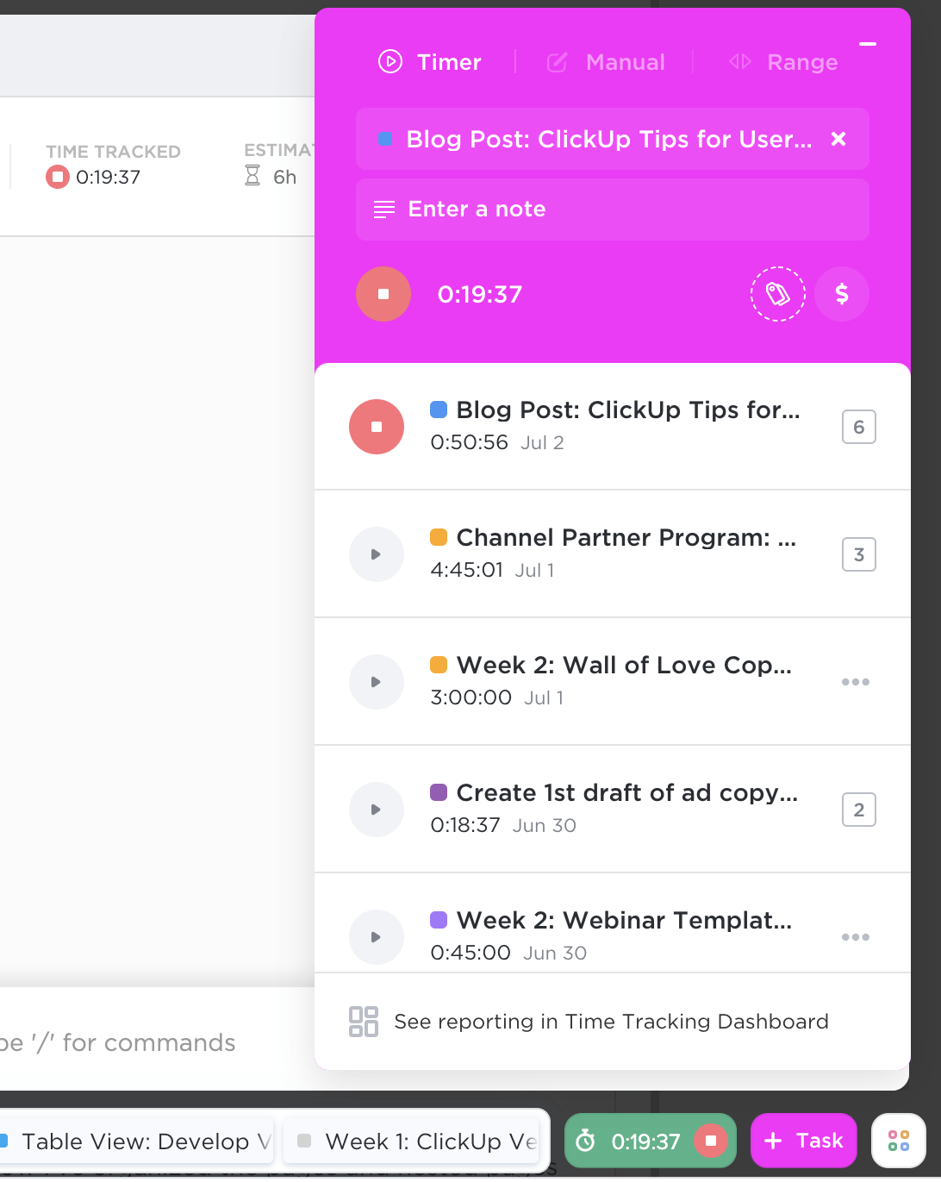Viewport: 941px width, 1182px height.
Task: Toggle the billable dollar sign button
Action: 842,295
